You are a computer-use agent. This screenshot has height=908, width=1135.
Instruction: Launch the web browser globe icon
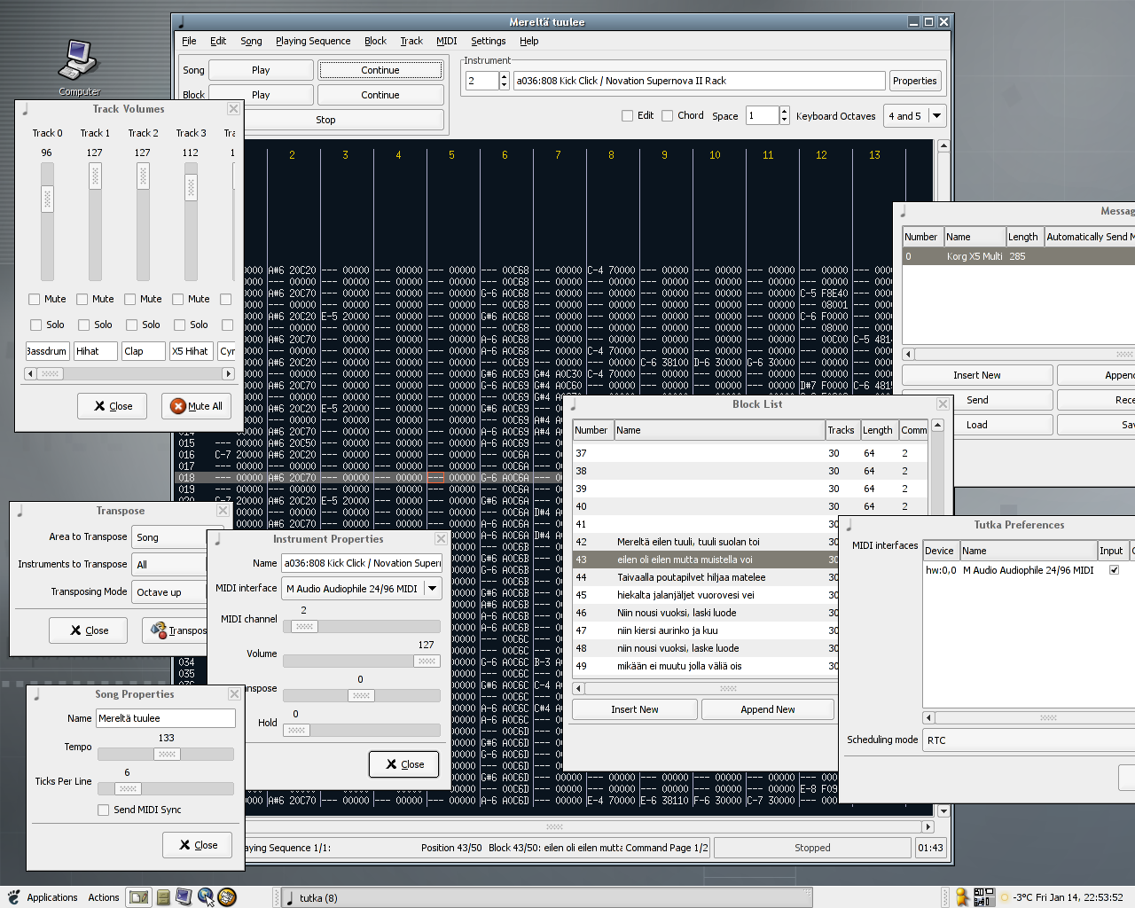coord(206,897)
